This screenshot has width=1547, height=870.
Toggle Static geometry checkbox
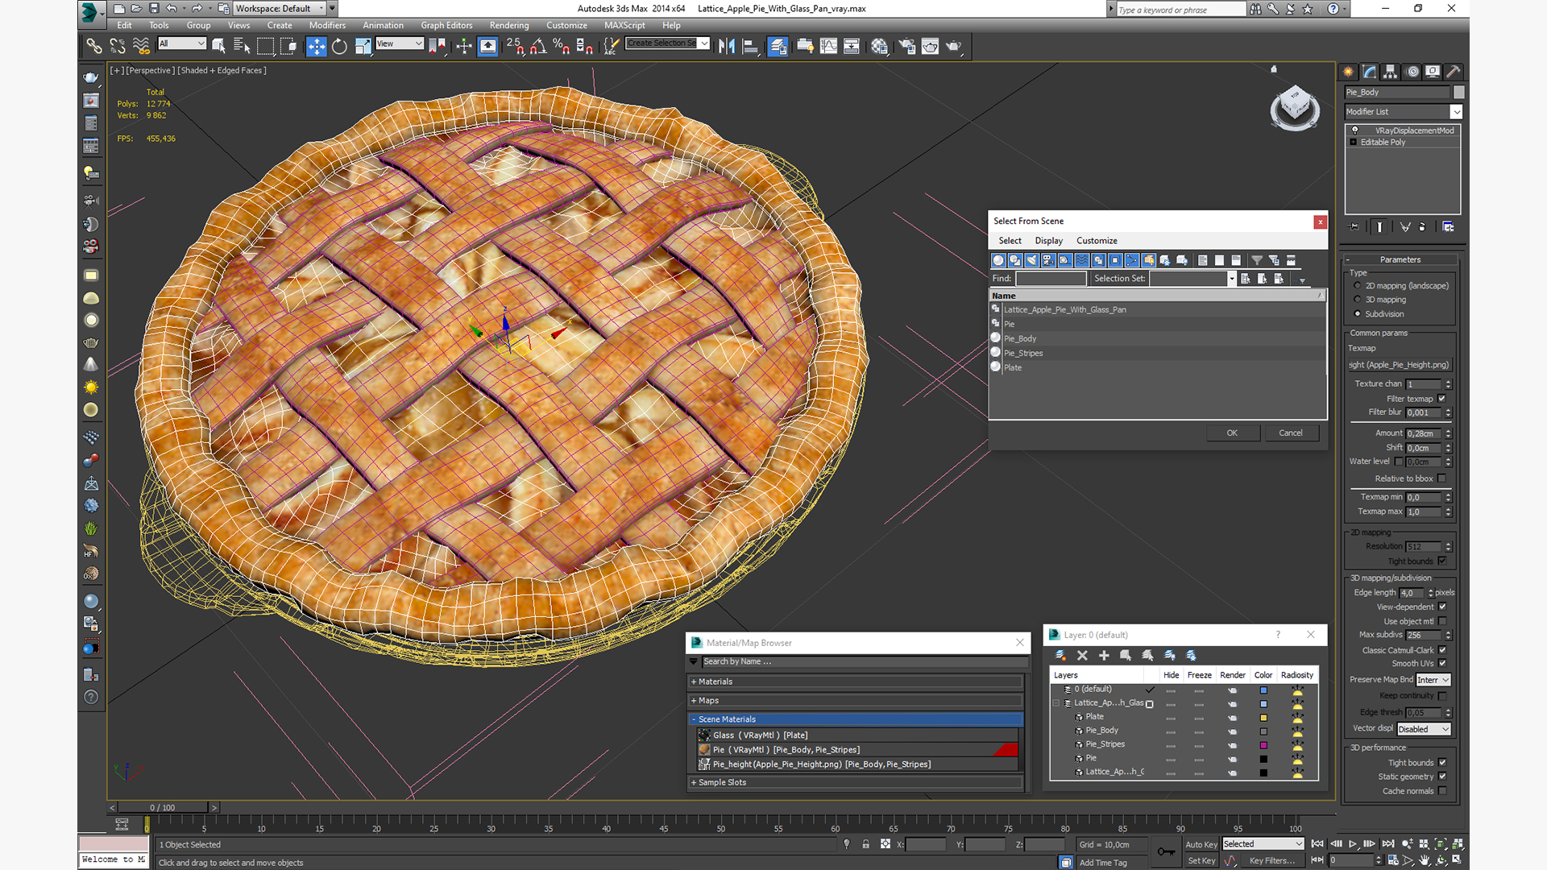tap(1442, 777)
